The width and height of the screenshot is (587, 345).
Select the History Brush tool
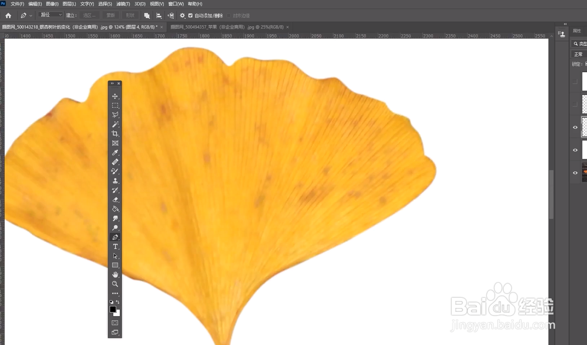point(115,190)
